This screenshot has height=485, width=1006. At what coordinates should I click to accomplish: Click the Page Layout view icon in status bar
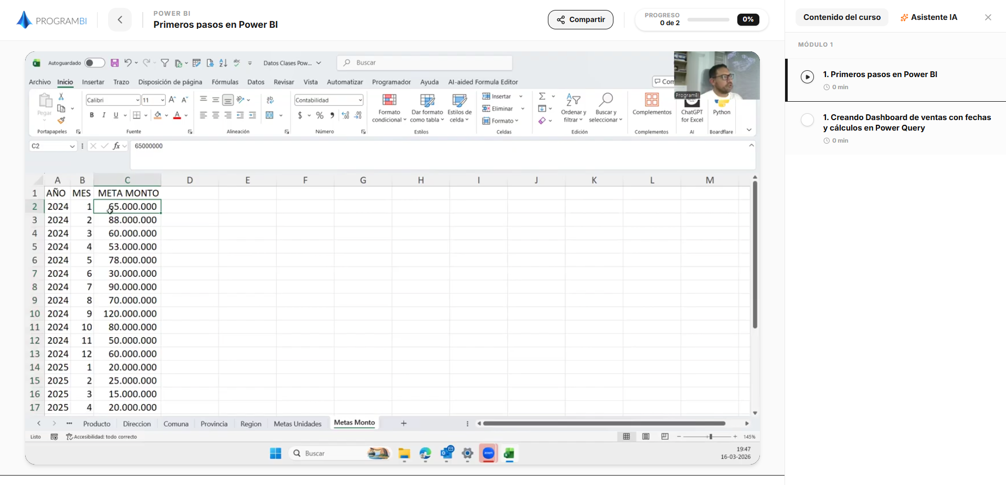645,437
